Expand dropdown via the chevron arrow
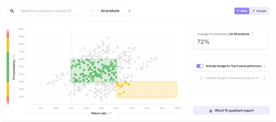This screenshot has width=276, height=122. [x=130, y=11]
